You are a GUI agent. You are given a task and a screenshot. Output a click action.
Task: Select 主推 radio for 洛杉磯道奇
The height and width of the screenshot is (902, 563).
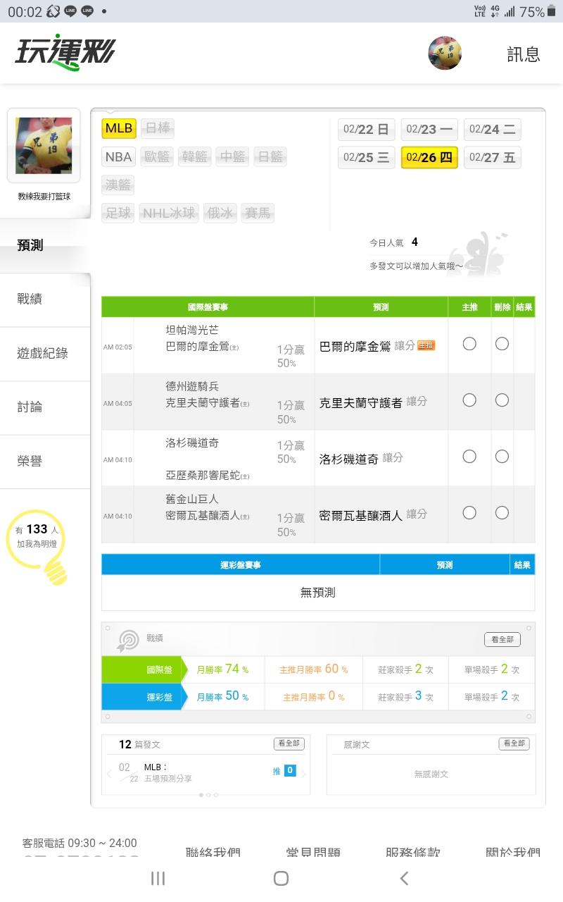[469, 457]
